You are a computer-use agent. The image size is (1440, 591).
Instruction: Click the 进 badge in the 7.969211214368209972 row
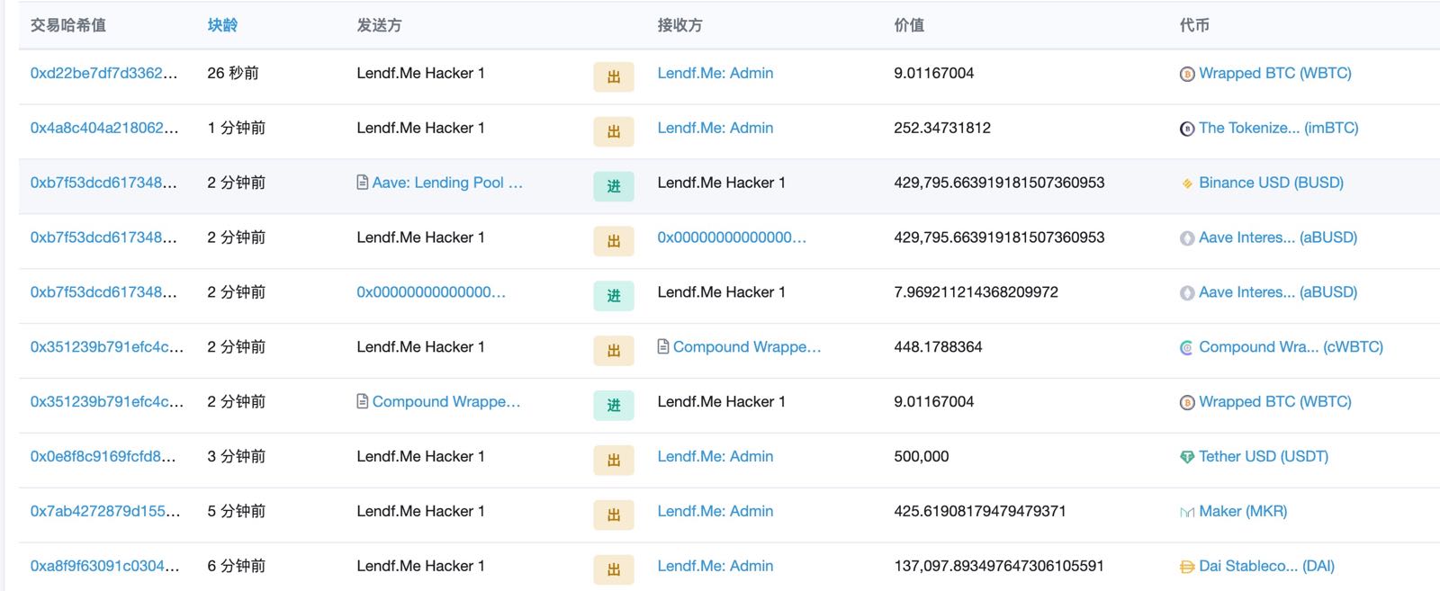tap(614, 296)
